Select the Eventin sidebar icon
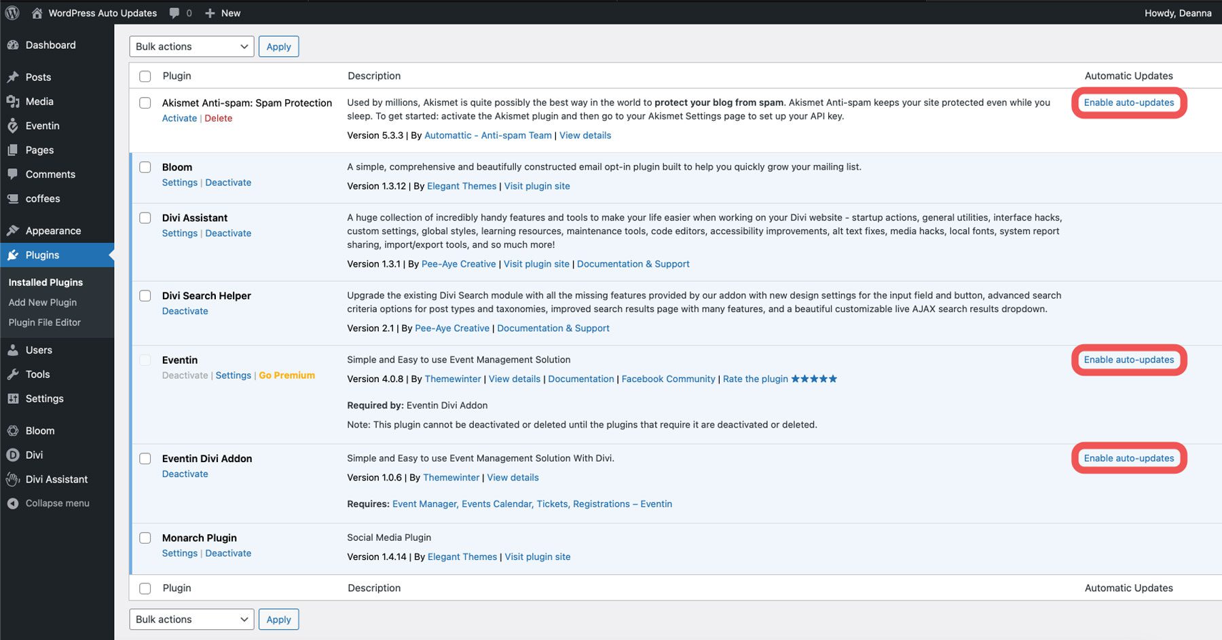 (x=14, y=126)
